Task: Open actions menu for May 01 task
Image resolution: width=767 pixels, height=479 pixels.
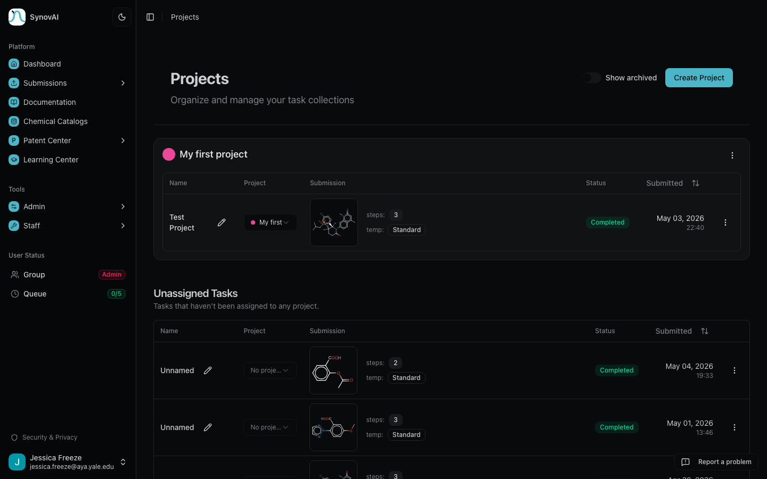Action: coord(735,427)
